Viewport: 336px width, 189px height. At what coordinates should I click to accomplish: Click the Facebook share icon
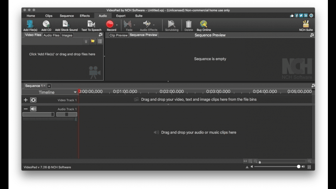point(296,15)
